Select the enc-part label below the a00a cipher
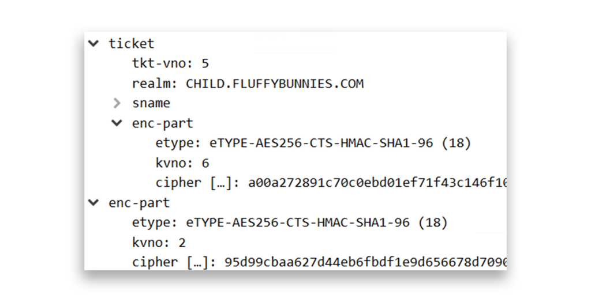Viewport: 591px width, 302px height. click(x=139, y=203)
